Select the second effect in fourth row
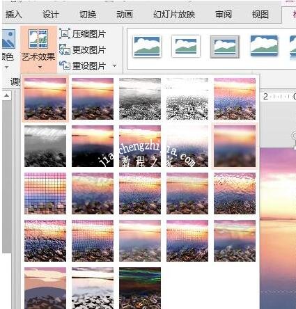The height and width of the screenshot is (309, 296). (x=93, y=241)
